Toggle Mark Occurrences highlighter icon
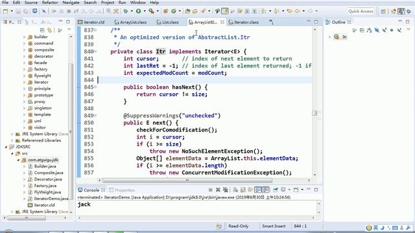This screenshot has width=415, height=233. (225, 11)
